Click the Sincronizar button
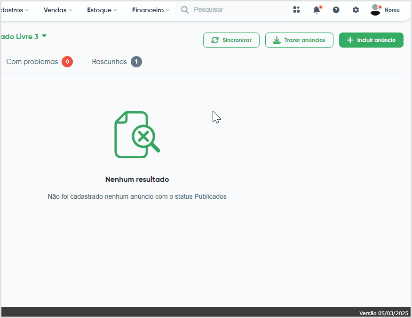 point(231,40)
